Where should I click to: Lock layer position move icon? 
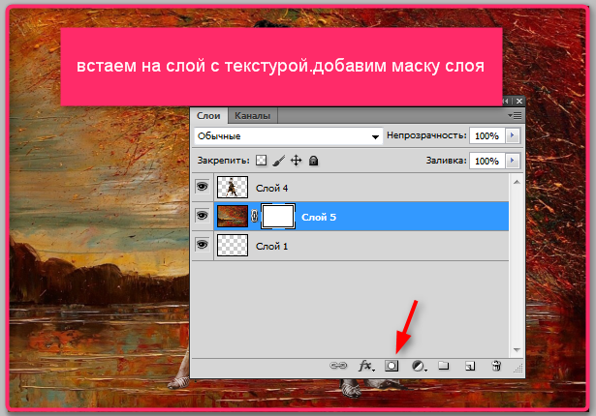(297, 161)
